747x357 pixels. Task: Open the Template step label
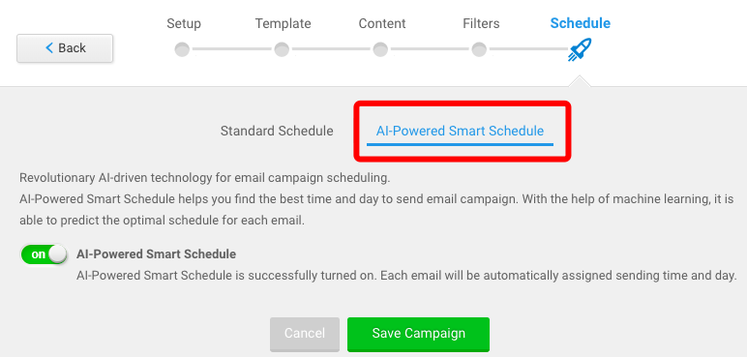click(283, 23)
